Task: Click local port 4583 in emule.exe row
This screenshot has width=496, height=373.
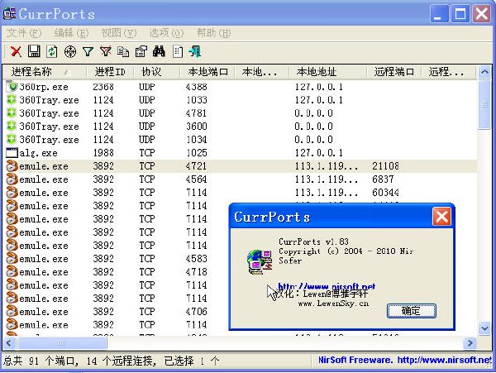Action: click(196, 259)
